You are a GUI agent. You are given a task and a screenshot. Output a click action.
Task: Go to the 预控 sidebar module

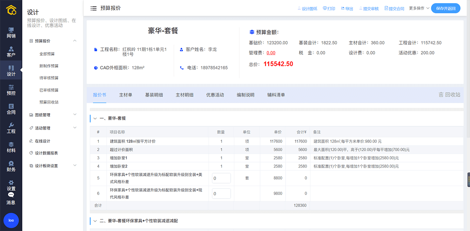[x=11, y=90]
